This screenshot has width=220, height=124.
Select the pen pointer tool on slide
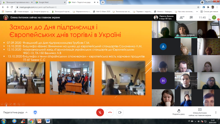point(10,104)
